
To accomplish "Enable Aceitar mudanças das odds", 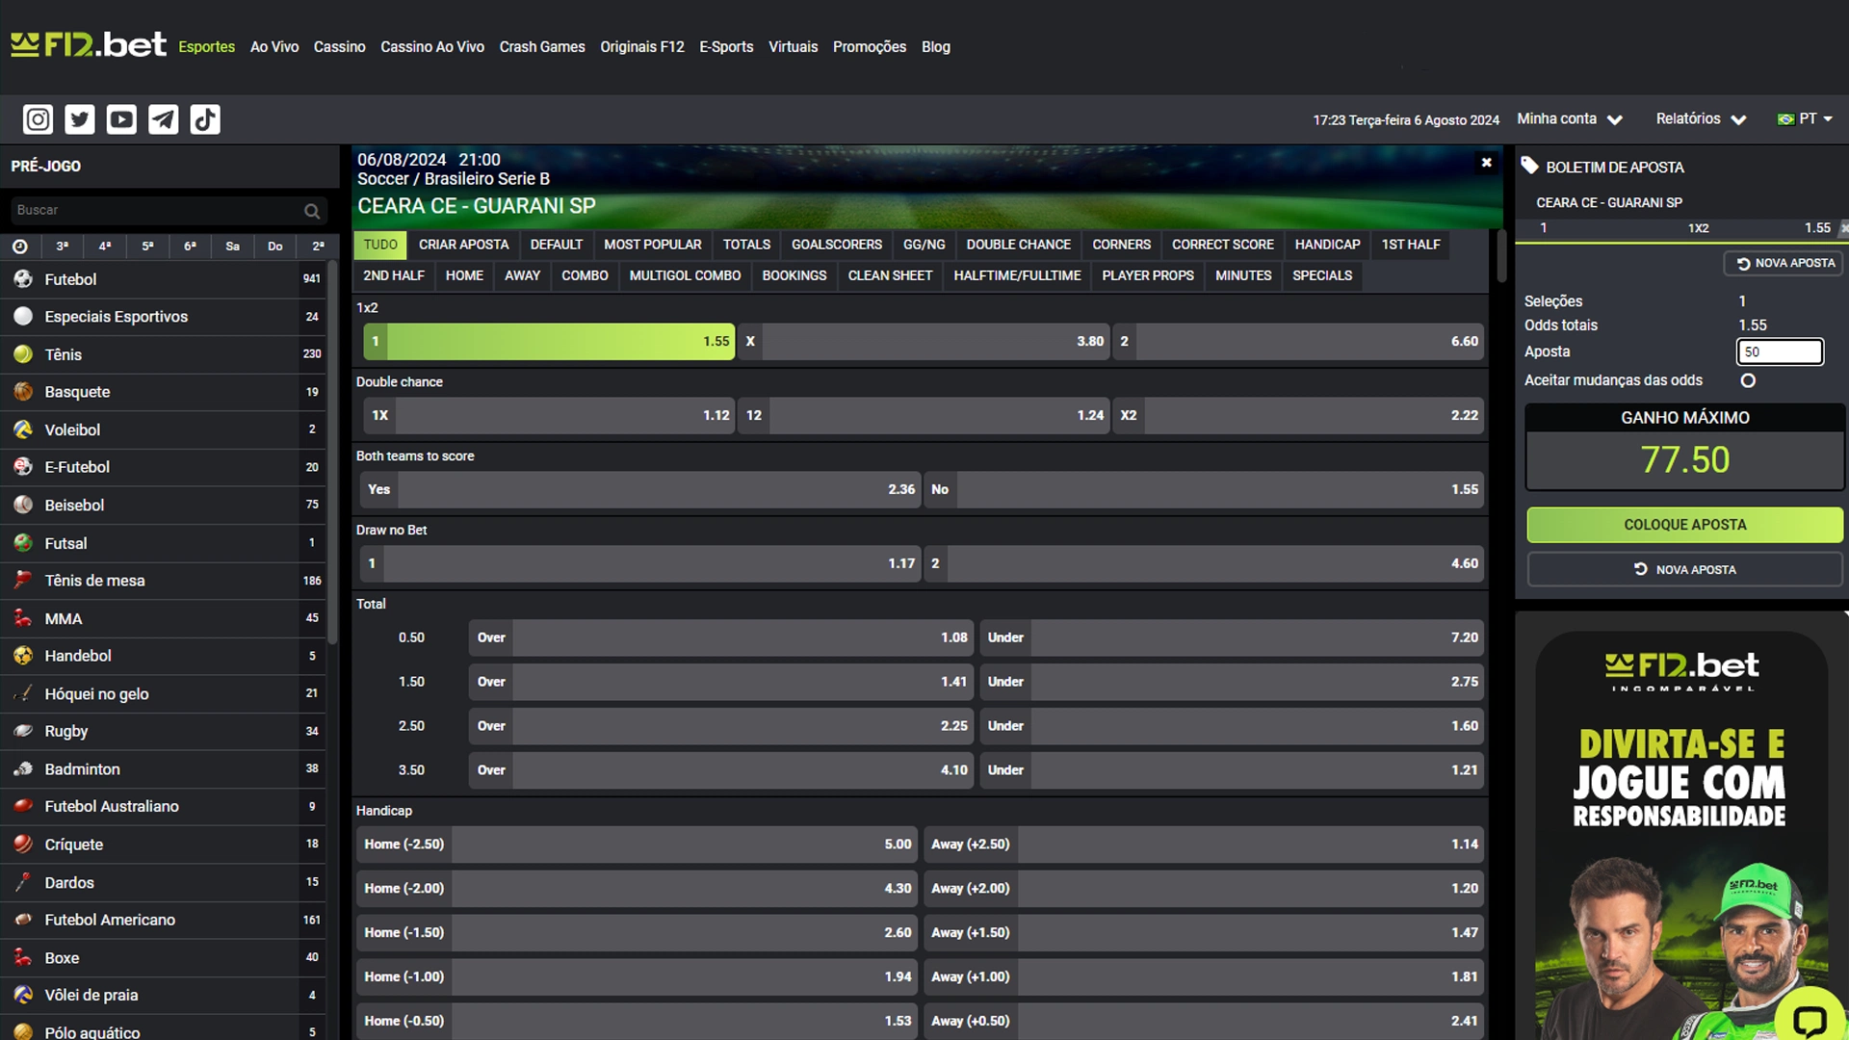I will click(x=1749, y=380).
